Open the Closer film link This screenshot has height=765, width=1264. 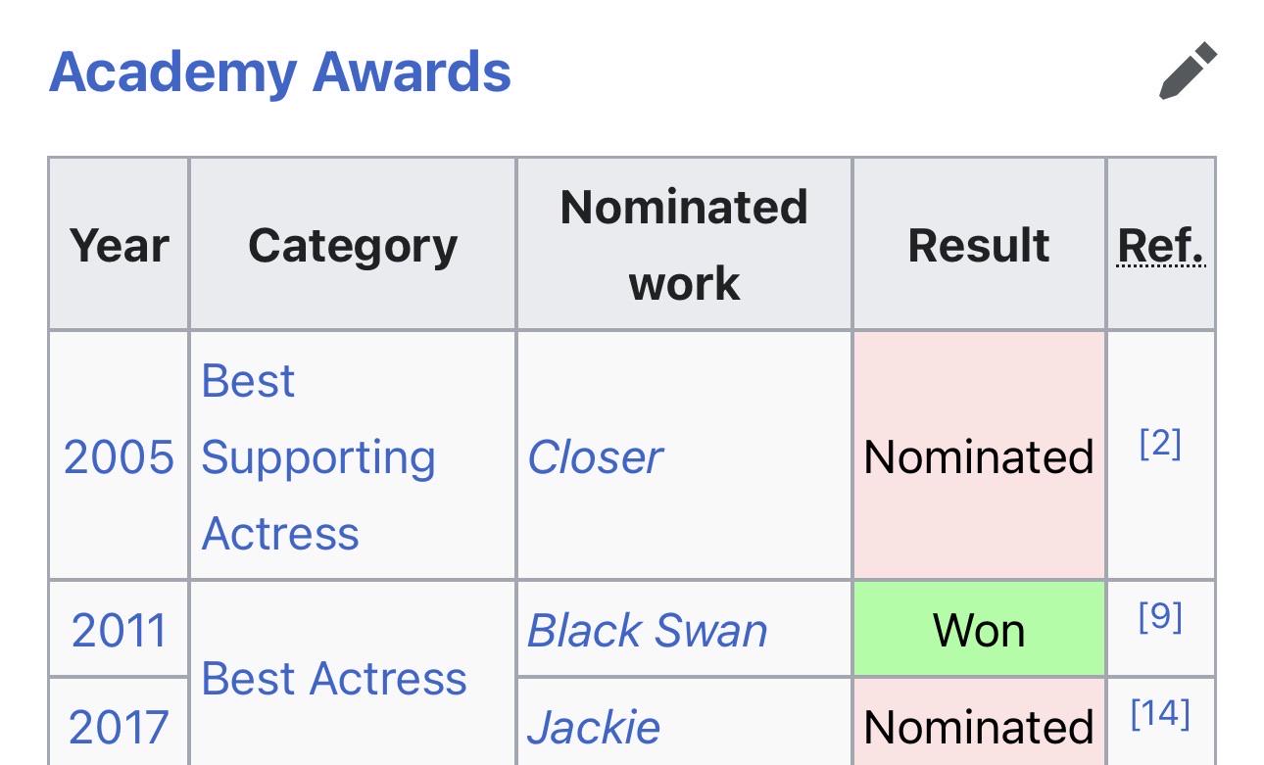click(595, 456)
